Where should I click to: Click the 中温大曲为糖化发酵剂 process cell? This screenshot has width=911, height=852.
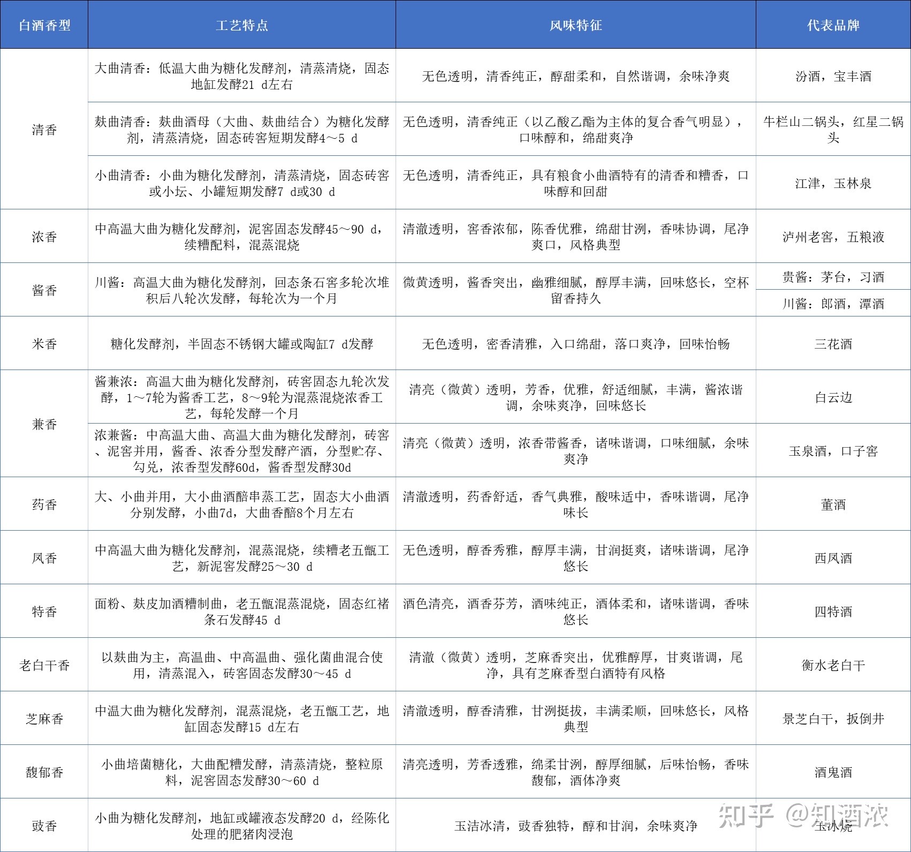point(242,718)
